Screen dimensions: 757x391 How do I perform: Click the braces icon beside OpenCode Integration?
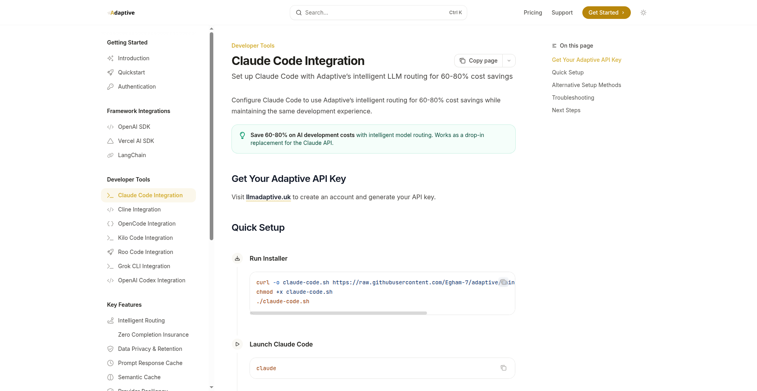pos(110,224)
